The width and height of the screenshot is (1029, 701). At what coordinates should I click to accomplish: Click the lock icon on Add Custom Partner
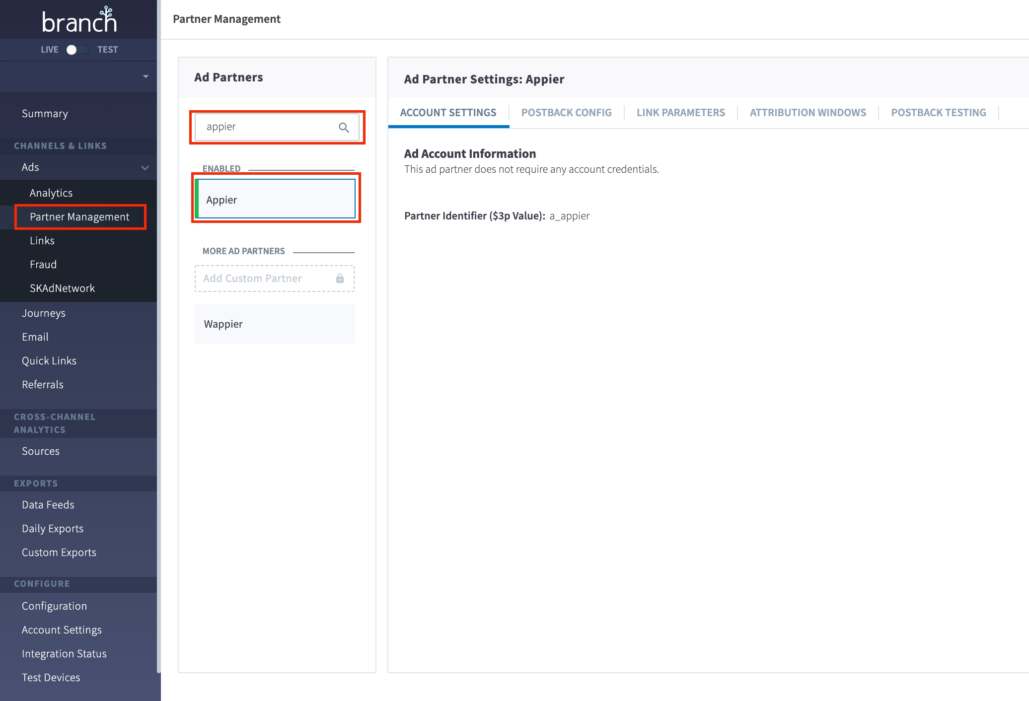340,279
